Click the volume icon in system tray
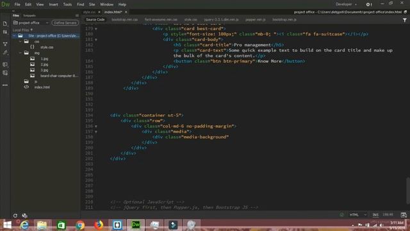The image size is (410, 231). [382, 225]
